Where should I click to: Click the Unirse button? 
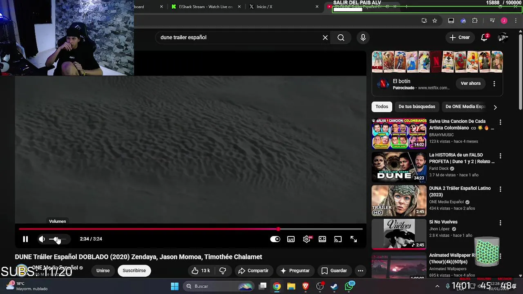coord(103,271)
